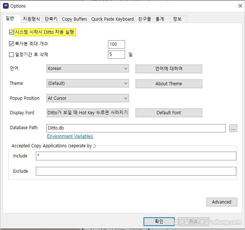Open the Popup Position dropdown
Screen dimensions: 245x230
pyautogui.click(x=88, y=98)
